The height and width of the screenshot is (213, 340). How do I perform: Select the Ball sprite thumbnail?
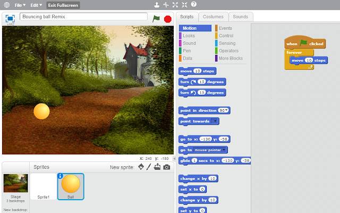click(71, 186)
